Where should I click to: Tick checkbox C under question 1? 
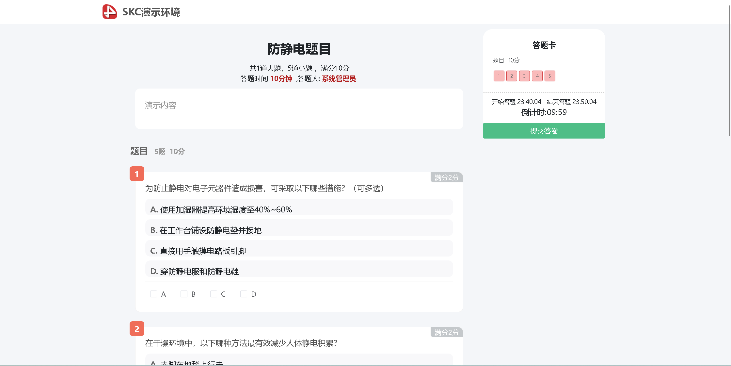214,294
